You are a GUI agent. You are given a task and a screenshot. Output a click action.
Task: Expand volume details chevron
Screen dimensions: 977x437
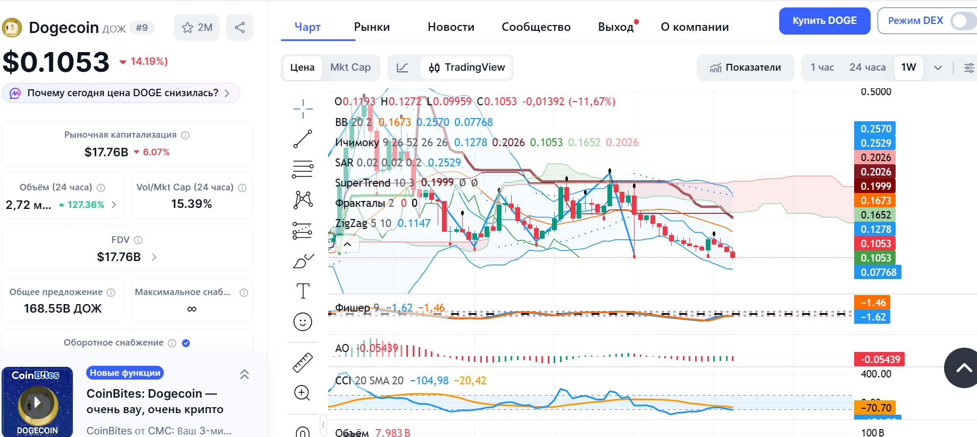[114, 205]
